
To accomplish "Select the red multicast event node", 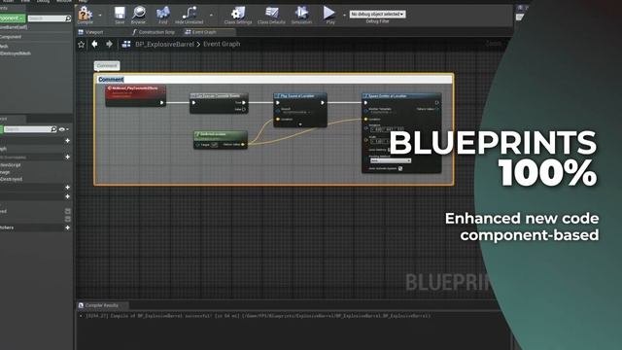I will pos(136,95).
